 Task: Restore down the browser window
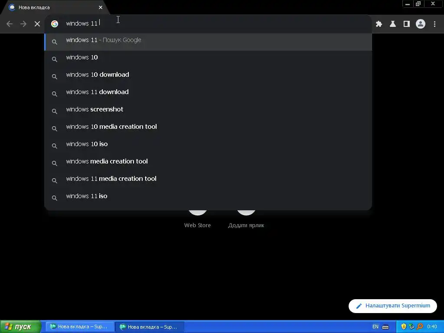tap(418, 4)
